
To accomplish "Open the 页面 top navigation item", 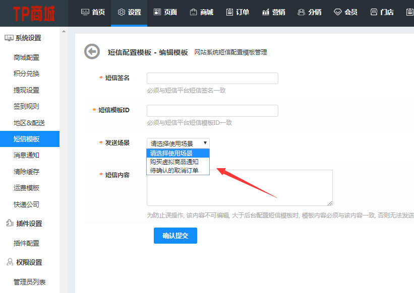I will coord(165,12).
